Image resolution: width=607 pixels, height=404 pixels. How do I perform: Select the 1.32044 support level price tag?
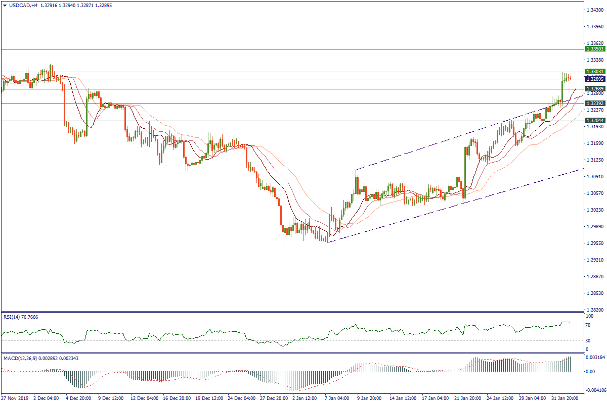pyautogui.click(x=594, y=121)
